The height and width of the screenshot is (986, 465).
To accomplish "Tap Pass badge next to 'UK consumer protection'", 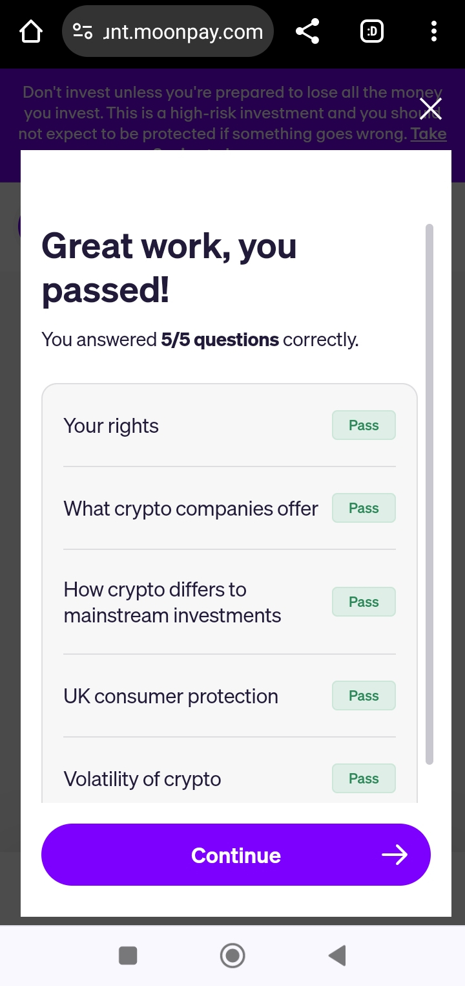I will point(364,696).
